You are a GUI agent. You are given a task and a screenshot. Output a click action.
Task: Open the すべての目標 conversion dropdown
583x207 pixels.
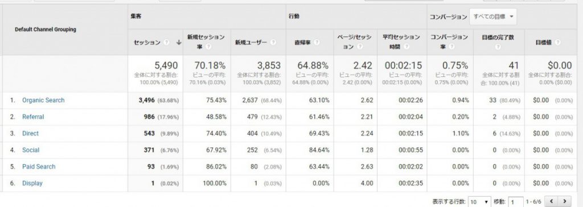point(493,17)
